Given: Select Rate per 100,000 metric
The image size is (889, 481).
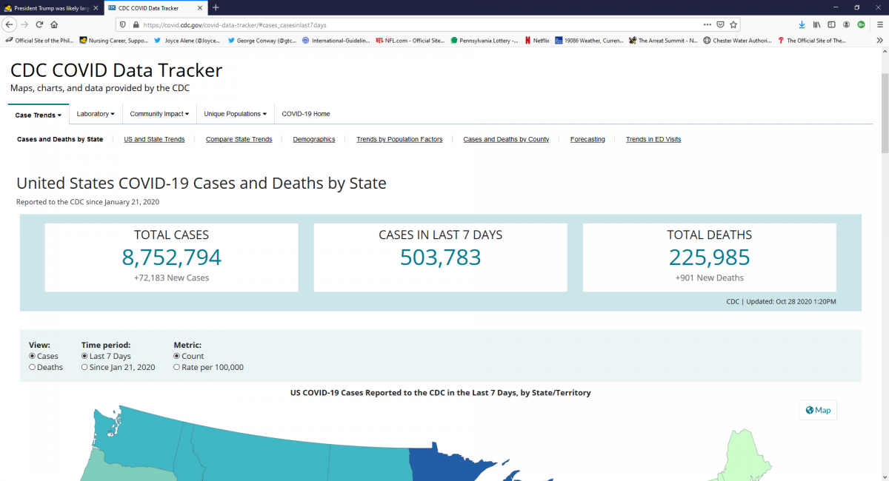Looking at the screenshot, I should coord(177,367).
